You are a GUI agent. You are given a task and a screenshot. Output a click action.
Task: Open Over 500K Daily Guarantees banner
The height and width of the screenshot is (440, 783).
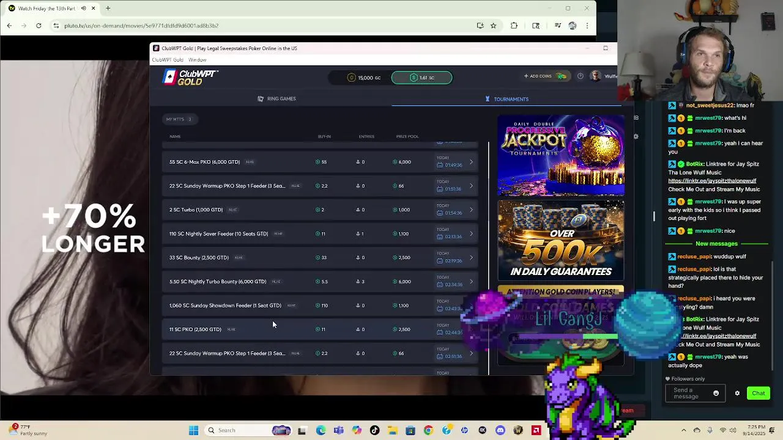560,240
